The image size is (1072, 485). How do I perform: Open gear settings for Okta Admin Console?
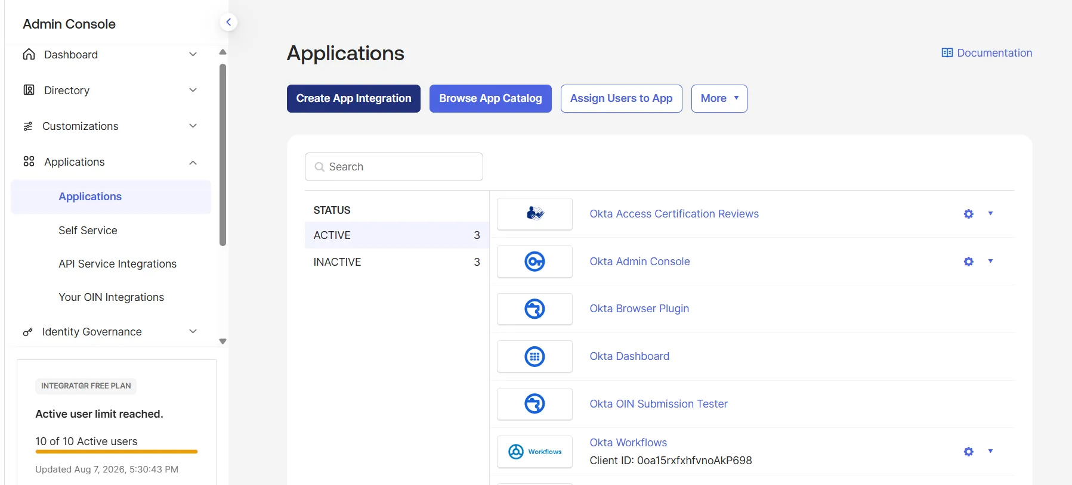(969, 262)
